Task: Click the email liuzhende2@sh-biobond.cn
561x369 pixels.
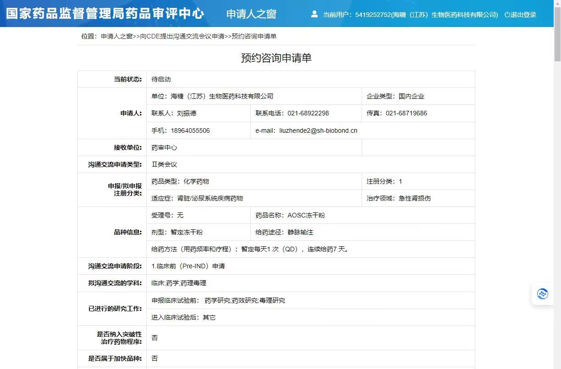Action: 318,130
